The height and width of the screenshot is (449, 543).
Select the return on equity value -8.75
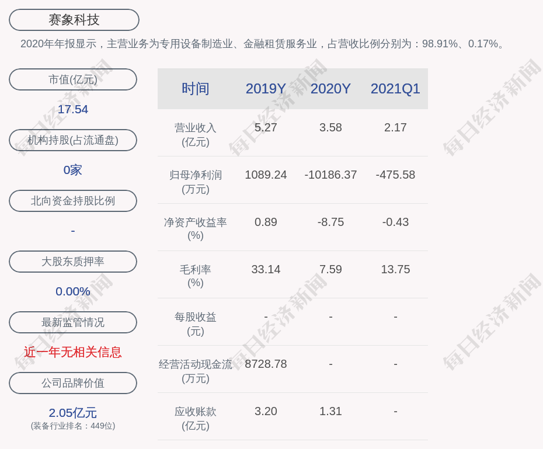(330, 222)
